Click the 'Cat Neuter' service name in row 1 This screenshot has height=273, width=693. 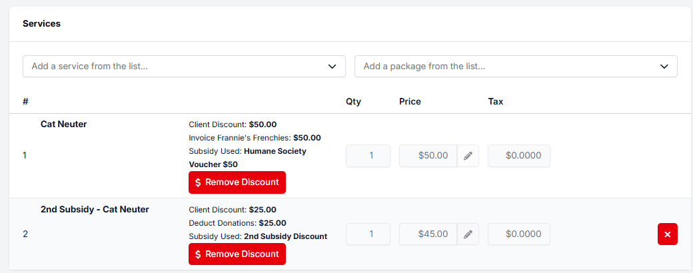point(64,124)
